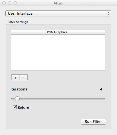The width and height of the screenshot is (117, 135).
Task: Uncheck the Before checkbox
Action: point(15,107)
